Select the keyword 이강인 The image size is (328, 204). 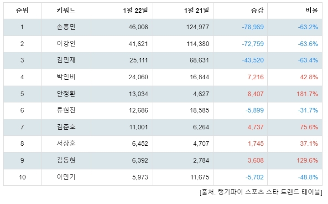click(x=66, y=44)
